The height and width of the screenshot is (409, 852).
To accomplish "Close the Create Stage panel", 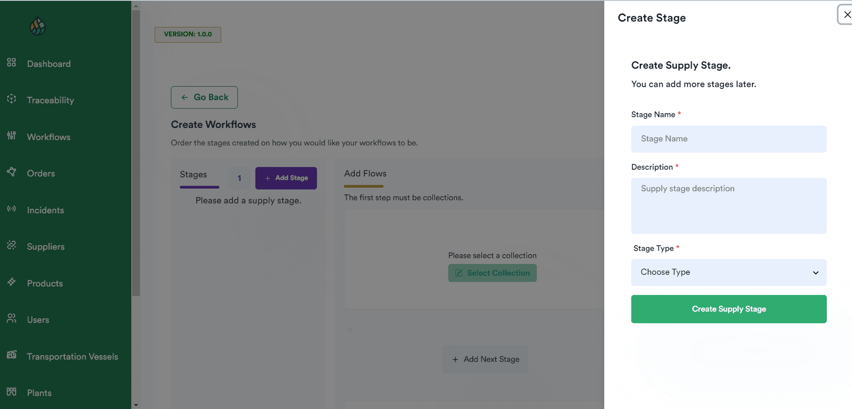I will pos(847,15).
